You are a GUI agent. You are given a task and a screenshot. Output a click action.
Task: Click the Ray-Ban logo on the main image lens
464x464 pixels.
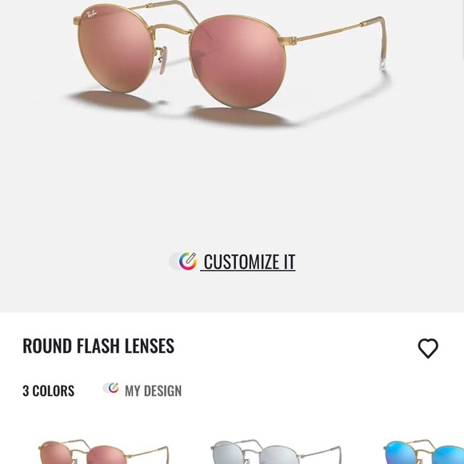[91, 14]
